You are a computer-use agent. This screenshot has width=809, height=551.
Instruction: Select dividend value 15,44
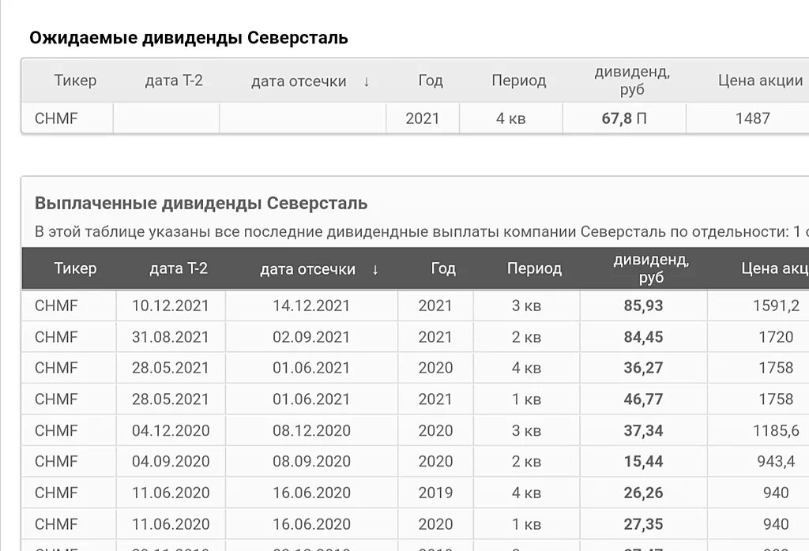pos(643,461)
